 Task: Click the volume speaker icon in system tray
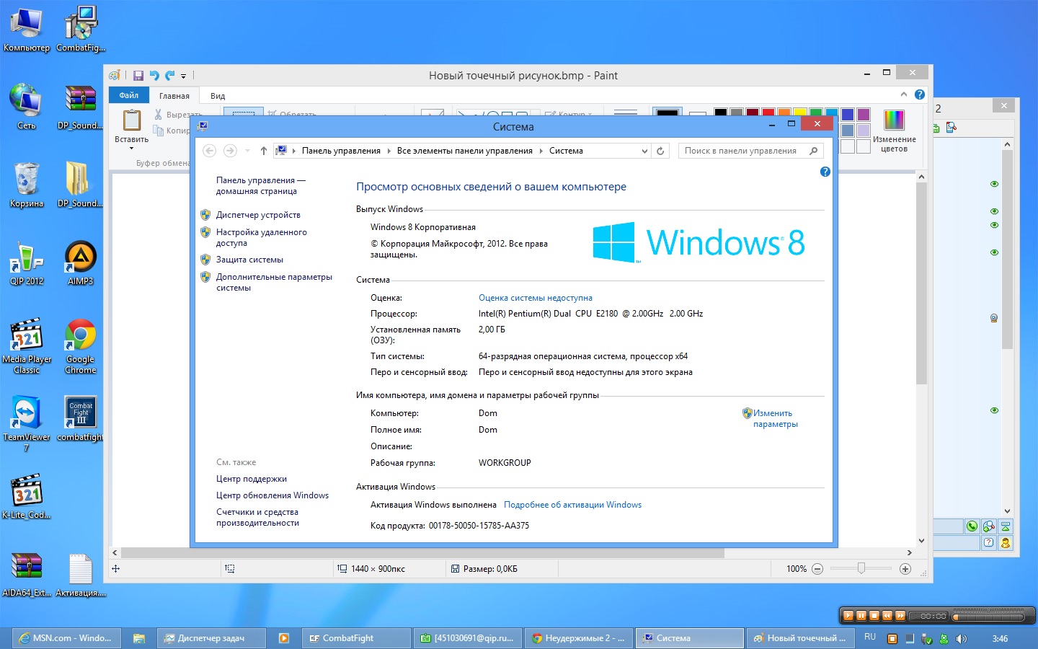tap(961, 639)
